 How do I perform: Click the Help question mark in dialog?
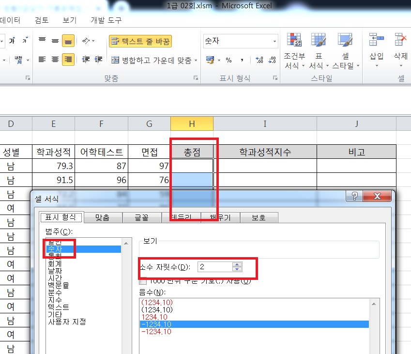click(x=355, y=197)
